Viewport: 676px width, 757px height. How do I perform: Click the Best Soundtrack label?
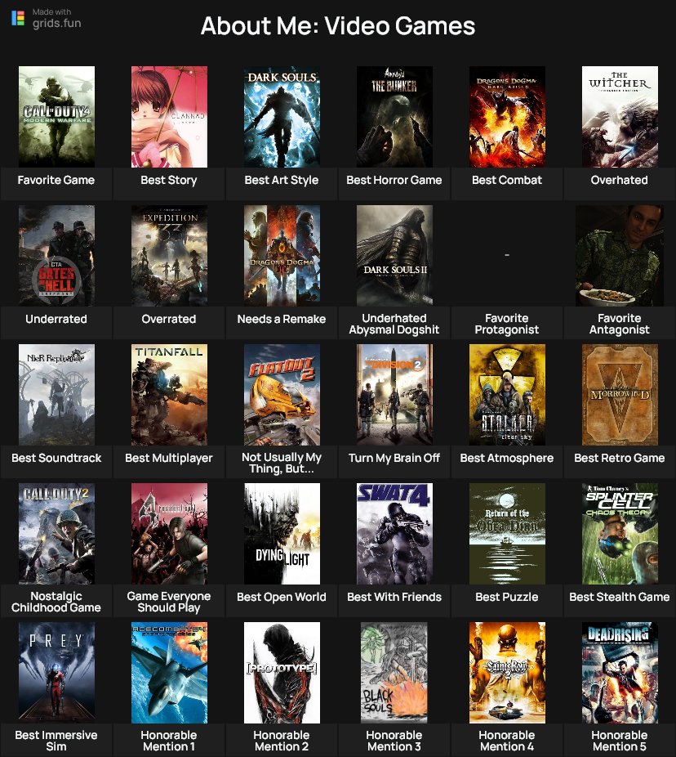(x=56, y=458)
